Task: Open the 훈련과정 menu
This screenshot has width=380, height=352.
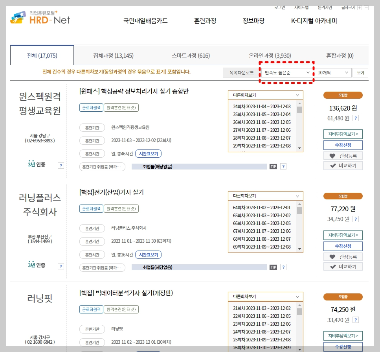Action: [x=205, y=21]
